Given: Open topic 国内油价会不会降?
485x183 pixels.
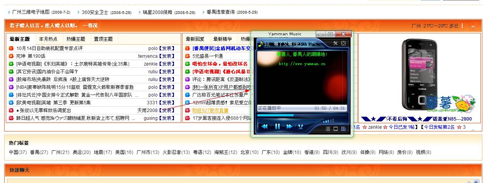Looking at the screenshot, I should (47, 72).
